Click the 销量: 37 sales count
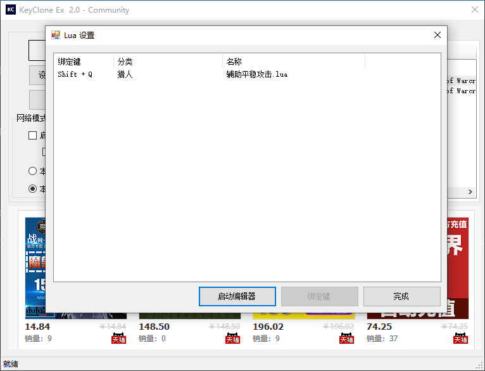 click(x=382, y=339)
